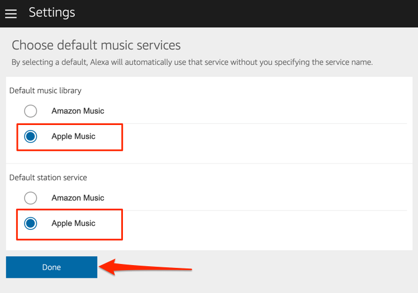This screenshot has width=418, height=293.
Task: Select Apple Music radio for default music library
Action: tap(31, 136)
